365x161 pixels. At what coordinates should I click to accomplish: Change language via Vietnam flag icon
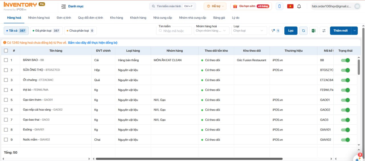(x=290, y=6)
